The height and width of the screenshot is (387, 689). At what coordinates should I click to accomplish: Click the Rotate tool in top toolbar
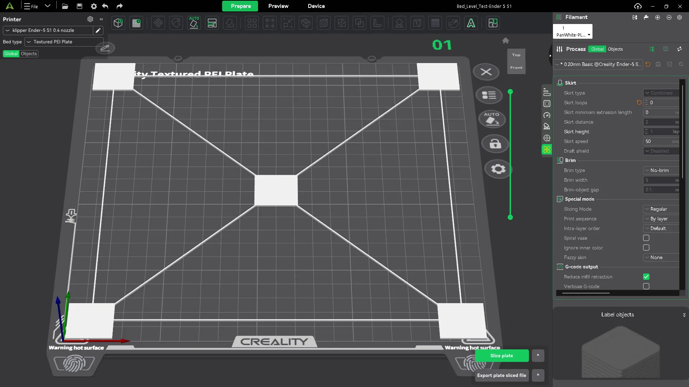point(176,23)
